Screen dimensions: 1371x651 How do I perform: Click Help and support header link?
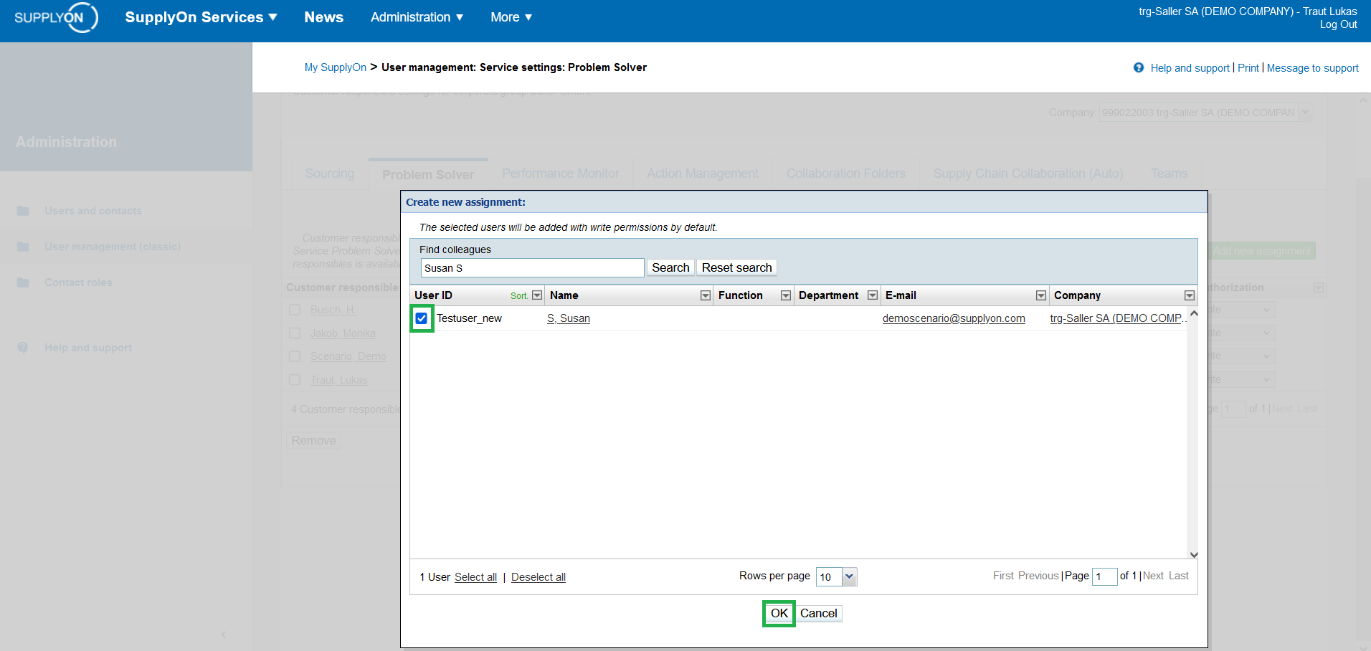coord(1190,67)
